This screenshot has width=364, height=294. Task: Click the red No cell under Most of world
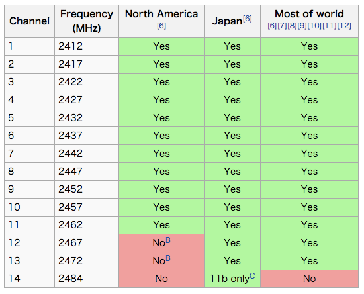click(x=309, y=279)
